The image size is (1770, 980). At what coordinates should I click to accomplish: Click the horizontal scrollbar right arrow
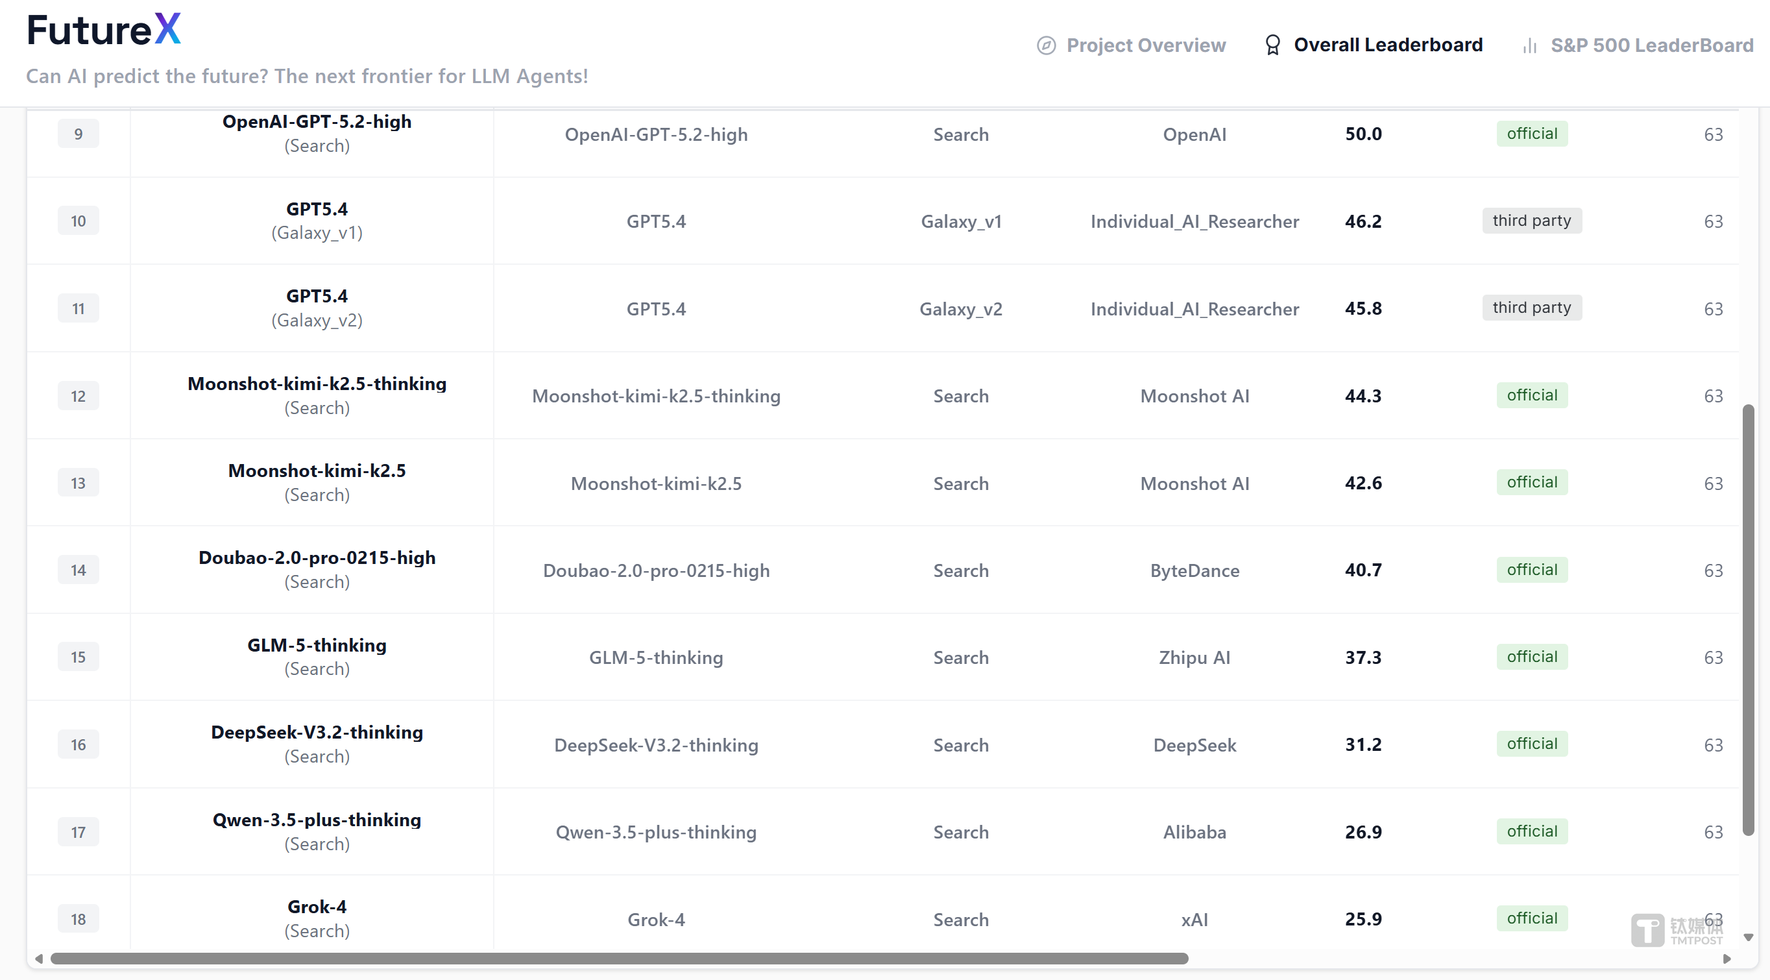click(1726, 958)
